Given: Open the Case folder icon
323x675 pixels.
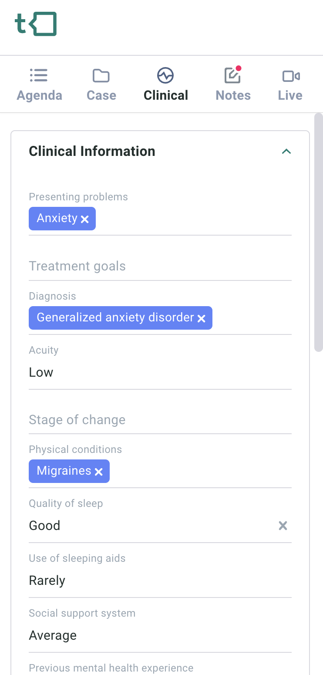Looking at the screenshot, I should 101,76.
